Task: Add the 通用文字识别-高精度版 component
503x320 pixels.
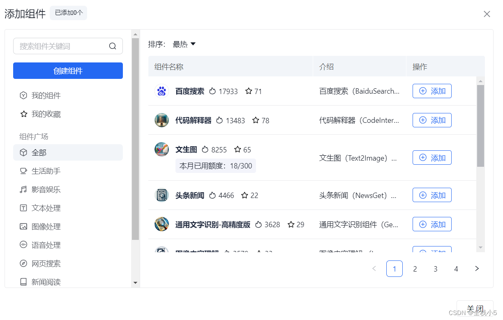Action: point(432,224)
